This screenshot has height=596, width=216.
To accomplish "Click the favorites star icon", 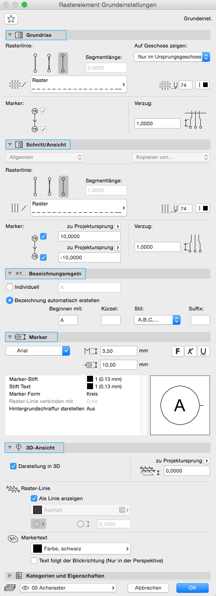I will [11, 19].
